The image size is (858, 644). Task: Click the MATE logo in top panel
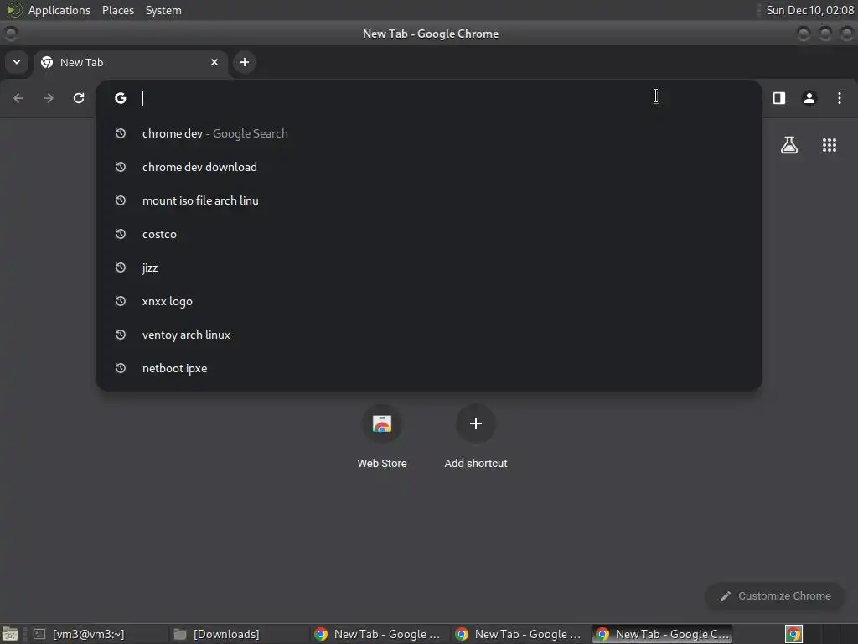pyautogui.click(x=13, y=10)
